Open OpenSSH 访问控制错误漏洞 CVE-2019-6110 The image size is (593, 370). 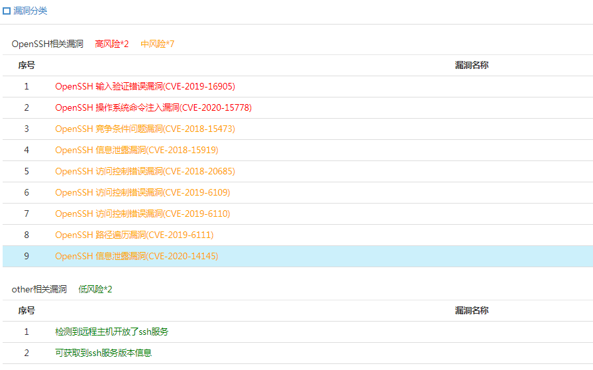point(142,214)
